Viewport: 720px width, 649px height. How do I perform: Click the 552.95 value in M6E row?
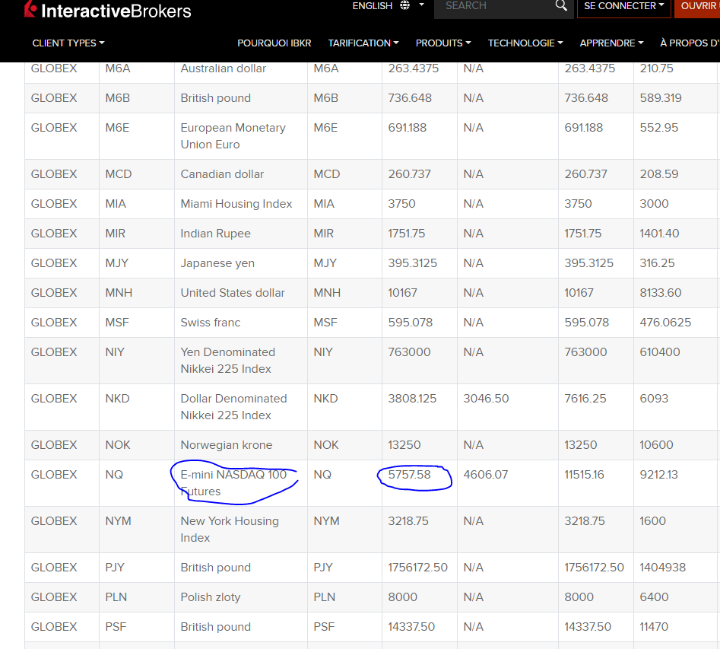pos(658,128)
